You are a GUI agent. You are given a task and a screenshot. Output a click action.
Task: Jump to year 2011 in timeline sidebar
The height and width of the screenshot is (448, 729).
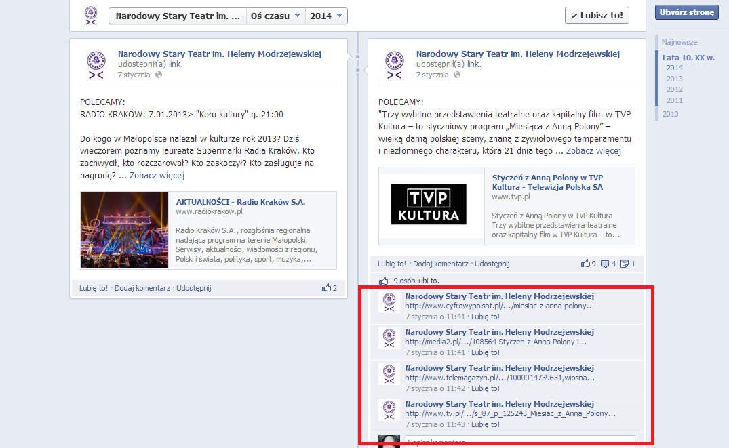pyautogui.click(x=674, y=100)
